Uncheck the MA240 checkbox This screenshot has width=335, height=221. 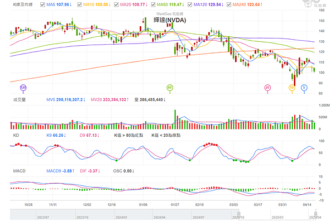click(x=229, y=4)
